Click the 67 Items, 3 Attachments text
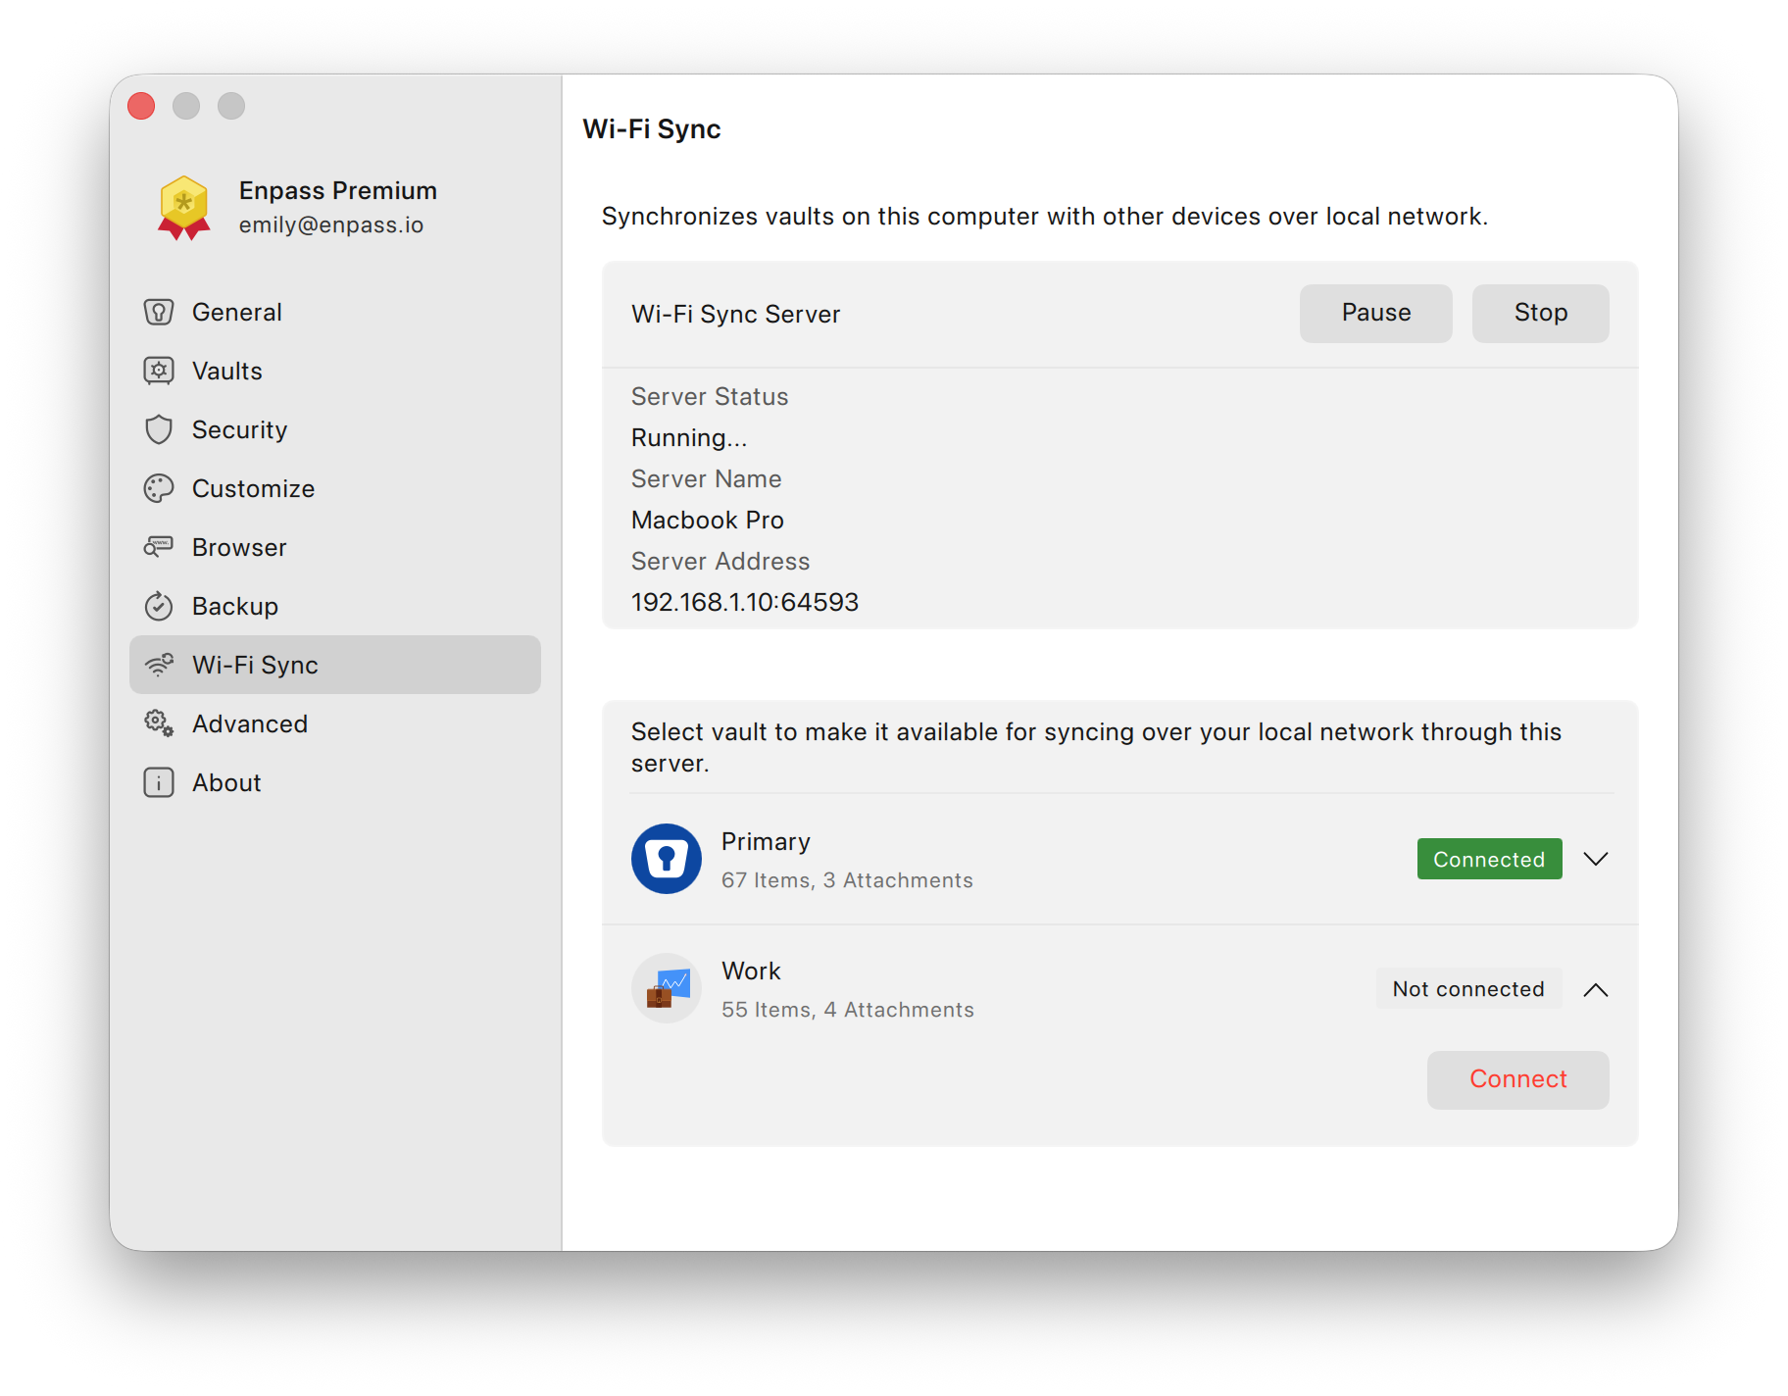The width and height of the screenshot is (1788, 1396). [847, 880]
